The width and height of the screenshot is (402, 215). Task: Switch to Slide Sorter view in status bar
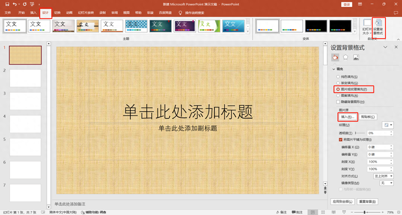[x=323, y=212]
